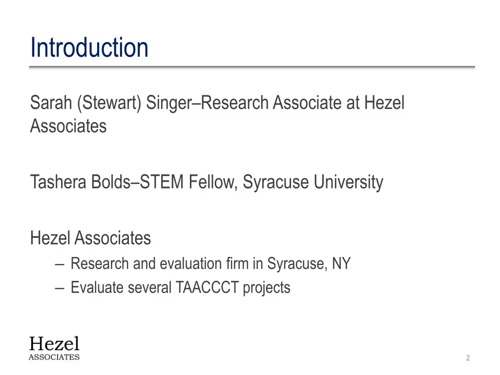Click the word (Stewart) in parentheses
The height and width of the screenshot is (375, 500).
tap(109, 104)
